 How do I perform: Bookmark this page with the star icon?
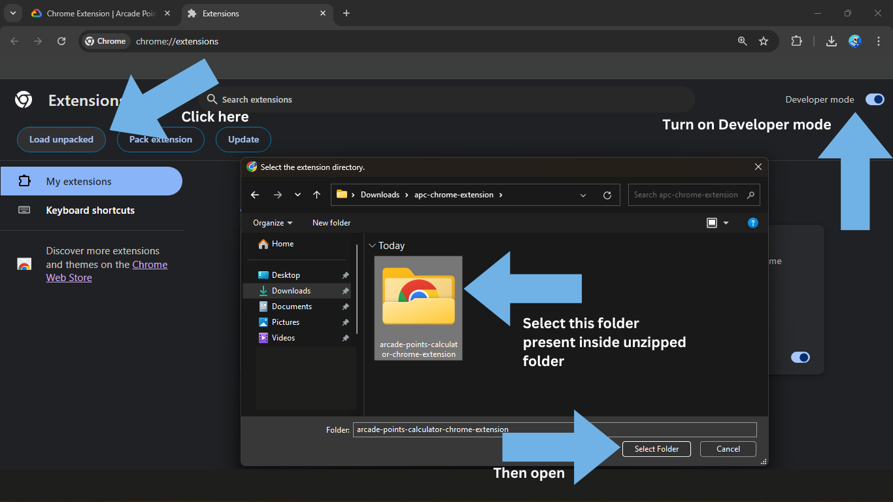pos(764,41)
